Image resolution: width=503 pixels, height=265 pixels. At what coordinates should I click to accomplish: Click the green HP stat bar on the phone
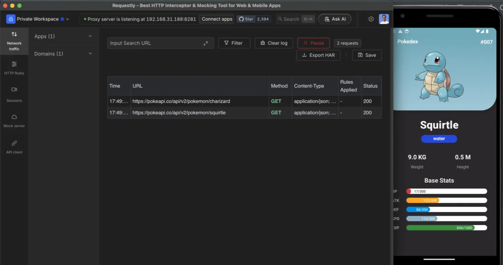click(446, 228)
